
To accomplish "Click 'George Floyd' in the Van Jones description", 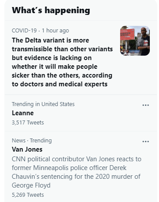I will (31, 185).
